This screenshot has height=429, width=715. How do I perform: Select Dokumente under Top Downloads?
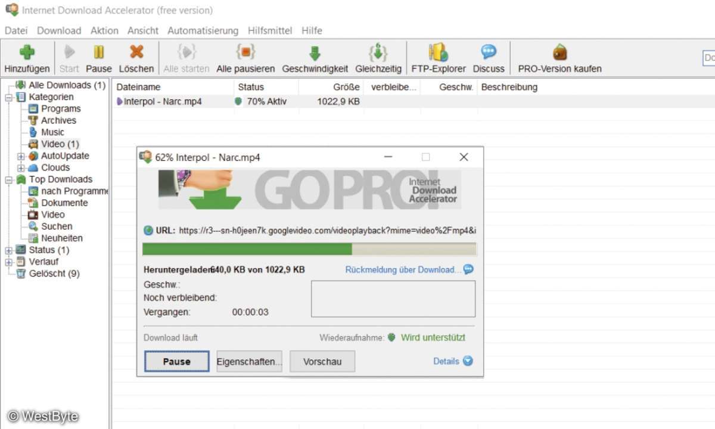click(x=64, y=203)
